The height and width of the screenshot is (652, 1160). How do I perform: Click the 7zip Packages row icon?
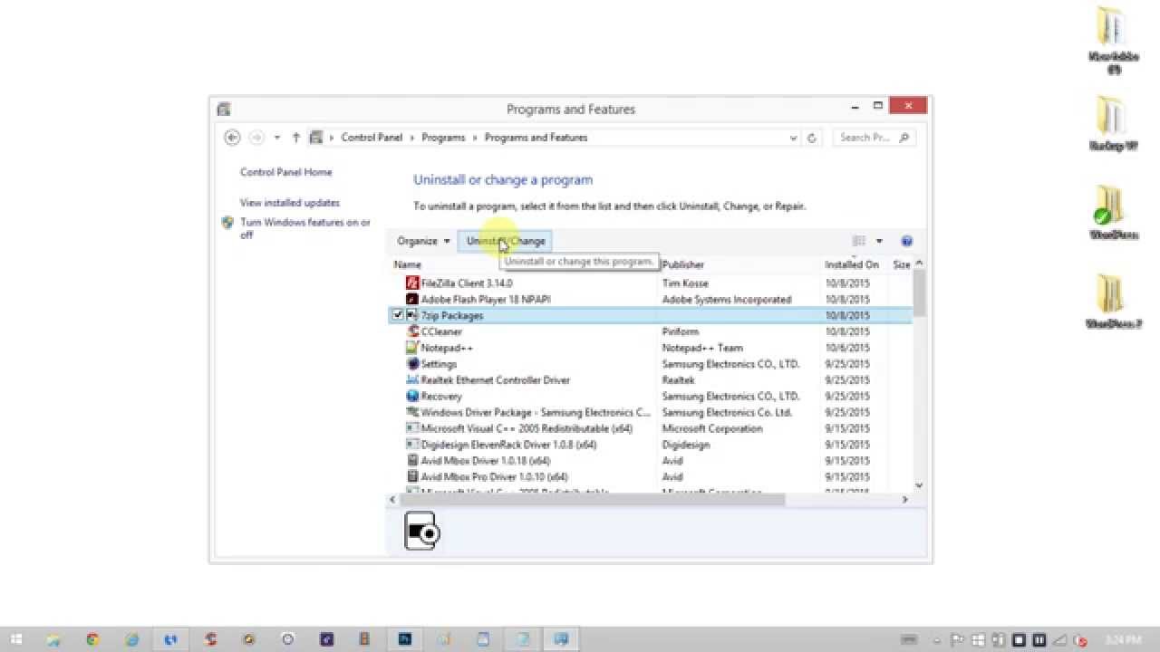tap(413, 315)
